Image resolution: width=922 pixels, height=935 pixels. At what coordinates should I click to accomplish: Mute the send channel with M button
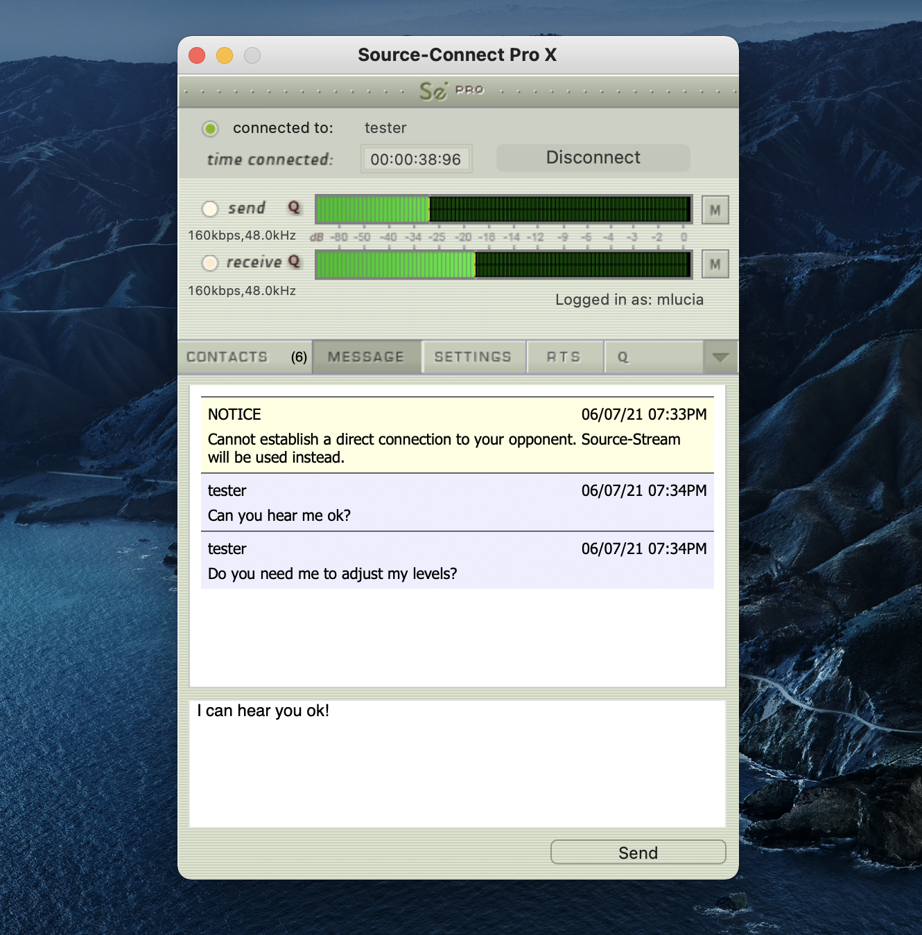715,210
